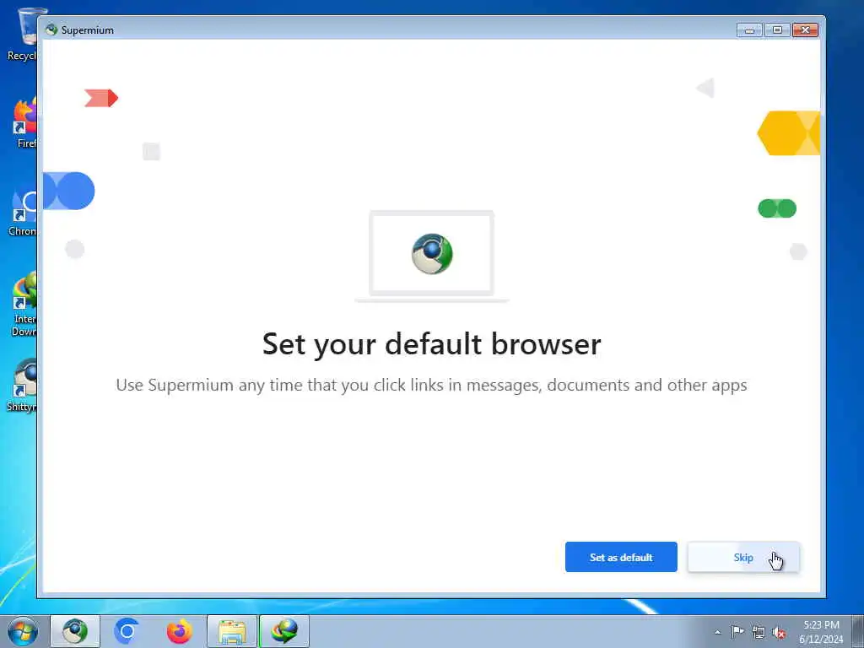
Task: Click the muted volume tray icon
Action: [779, 632]
